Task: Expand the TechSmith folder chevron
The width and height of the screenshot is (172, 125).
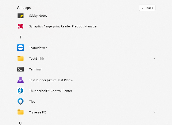Action: coord(154,58)
